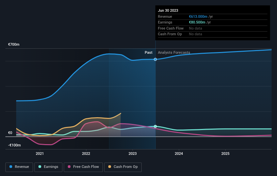Click the Past label on the chart

point(148,53)
